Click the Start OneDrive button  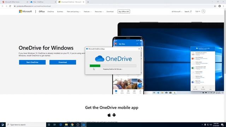32,62
